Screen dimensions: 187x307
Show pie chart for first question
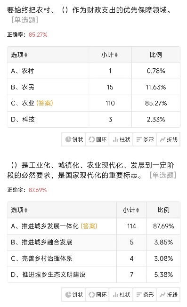[73, 139]
